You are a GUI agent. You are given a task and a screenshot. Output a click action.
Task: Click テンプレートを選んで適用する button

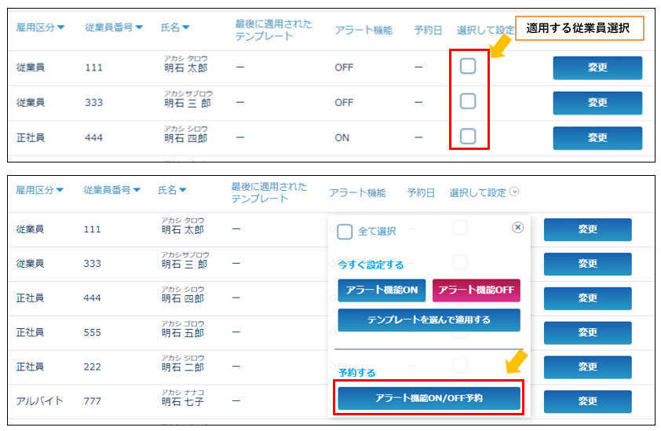point(429,320)
